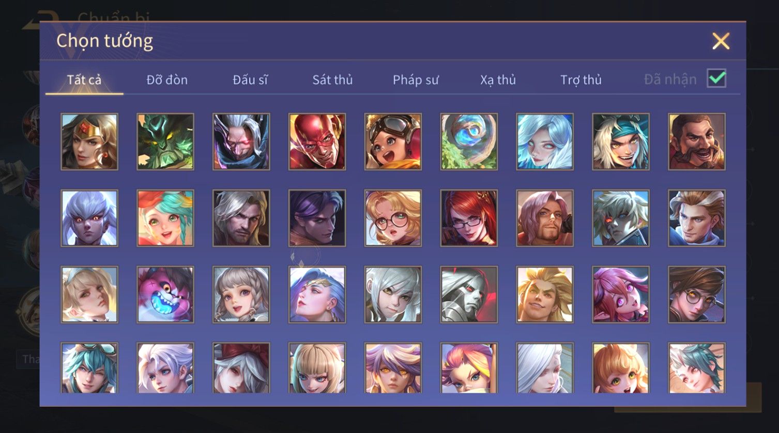Select the red-haired woman with glasses
This screenshot has height=433, width=779.
tap(469, 218)
